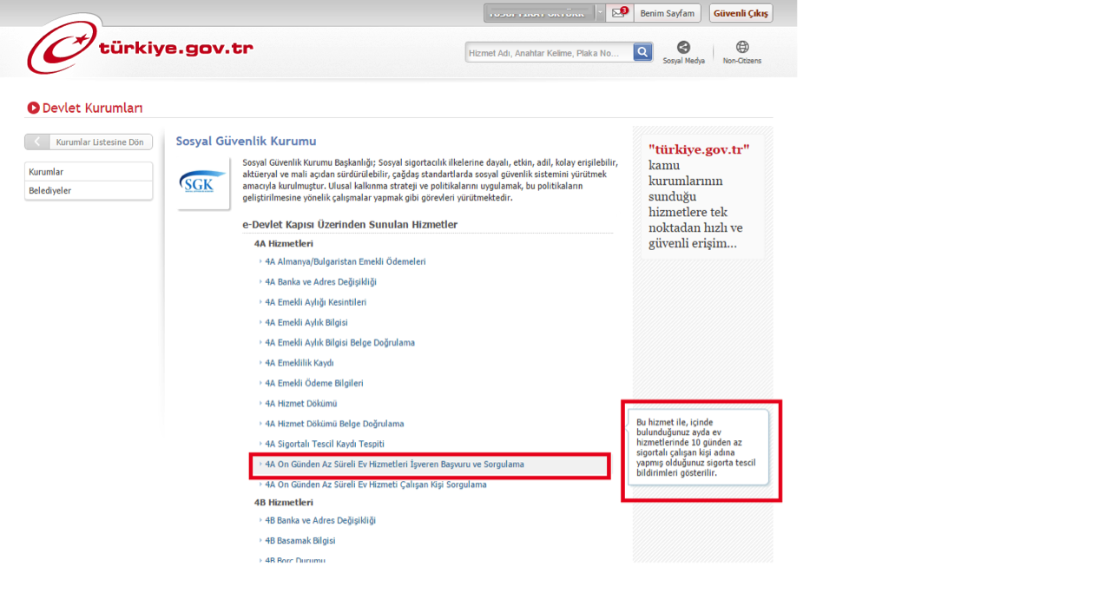Click the 4A Hizmetleri section heading
This screenshot has height=600, width=1093.
[x=283, y=244]
